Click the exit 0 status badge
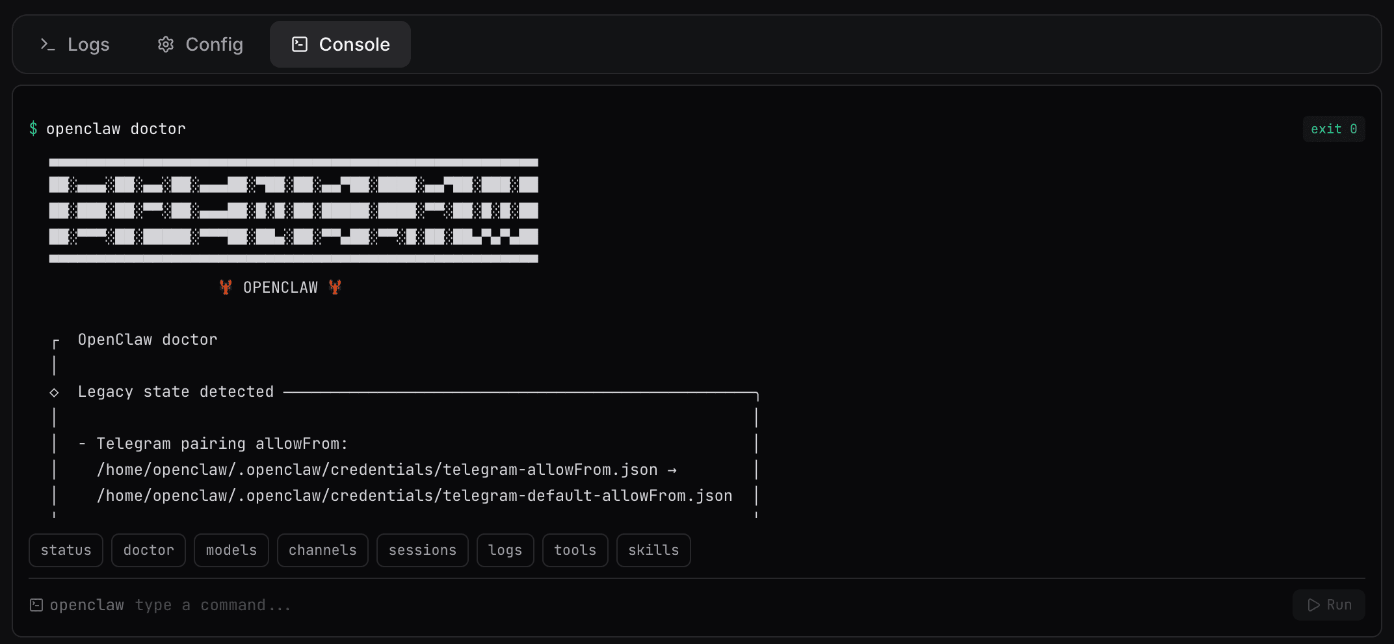 [1333, 128]
